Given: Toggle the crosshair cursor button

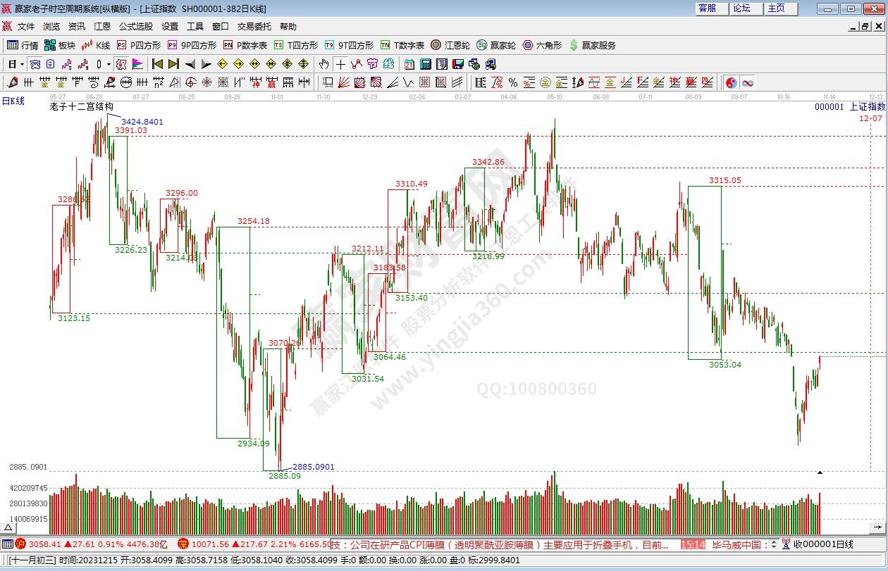Looking at the screenshot, I should click(x=340, y=64).
